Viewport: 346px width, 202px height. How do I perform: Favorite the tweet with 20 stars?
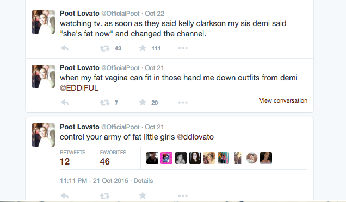click(143, 103)
